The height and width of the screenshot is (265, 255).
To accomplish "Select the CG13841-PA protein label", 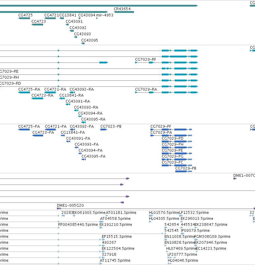I will click(73, 132).
